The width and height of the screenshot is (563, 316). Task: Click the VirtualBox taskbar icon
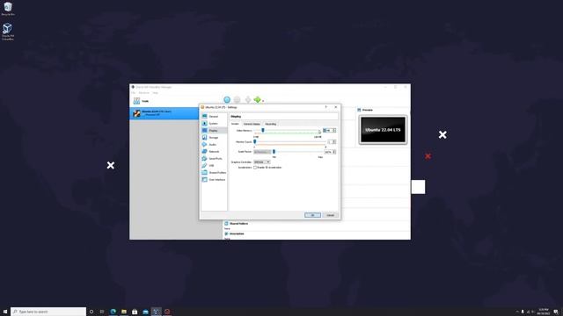tap(157, 312)
